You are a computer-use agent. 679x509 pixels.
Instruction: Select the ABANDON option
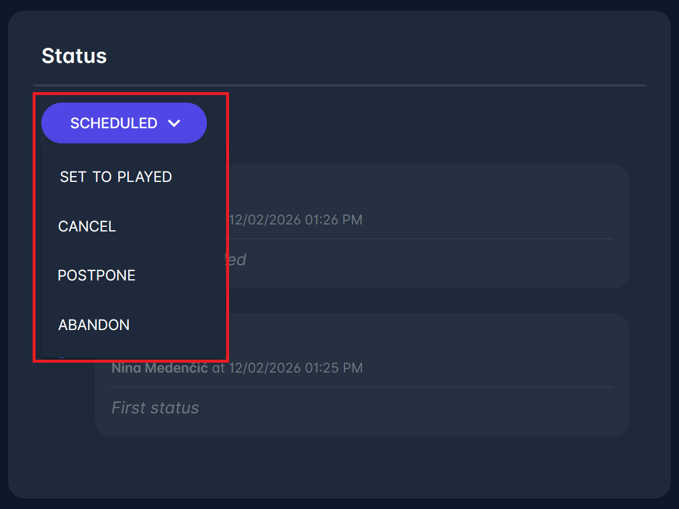coord(94,325)
